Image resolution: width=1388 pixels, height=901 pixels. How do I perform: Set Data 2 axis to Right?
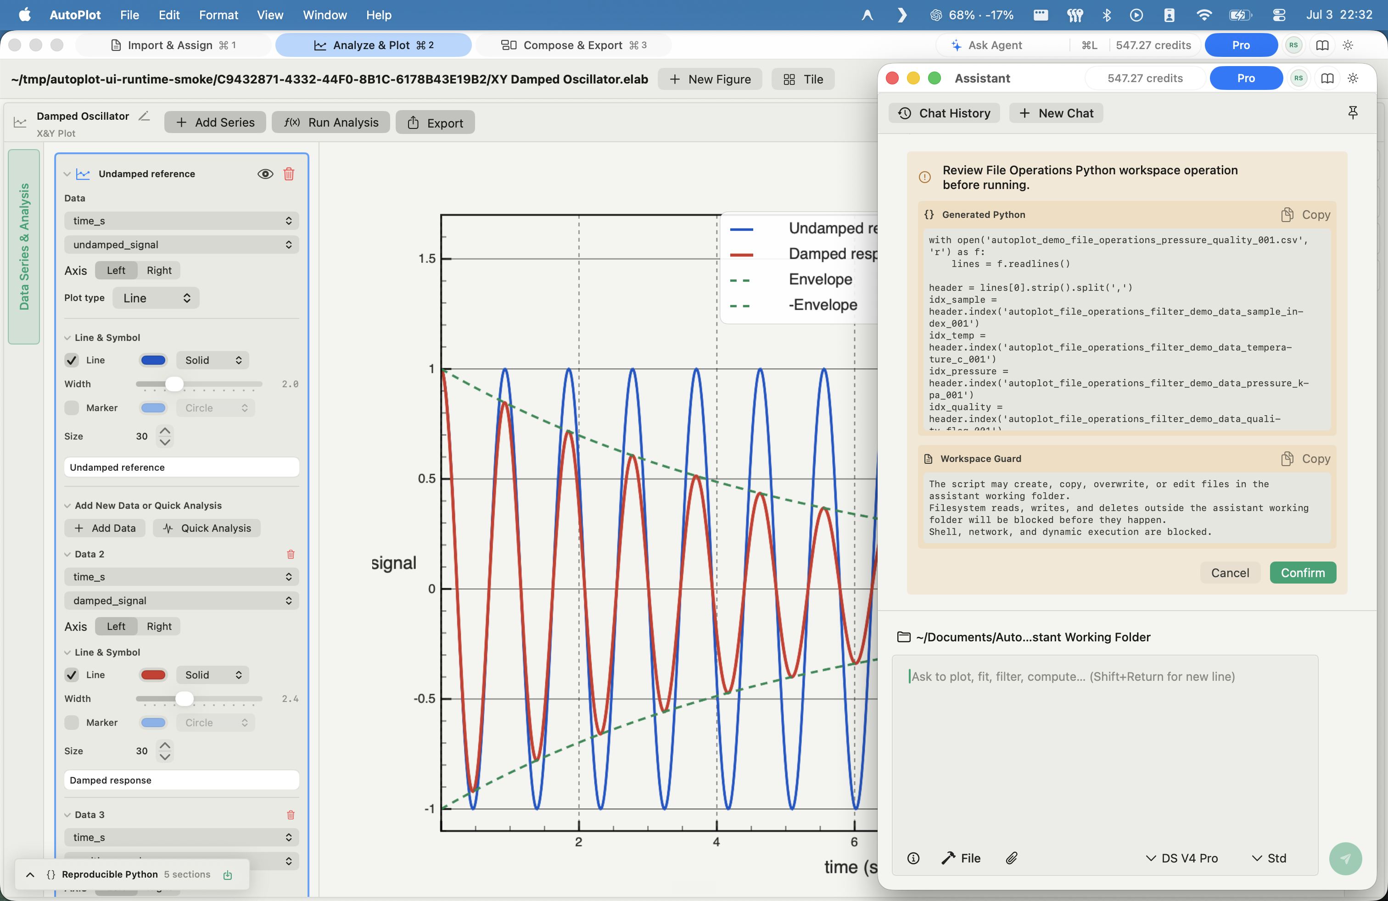click(159, 627)
